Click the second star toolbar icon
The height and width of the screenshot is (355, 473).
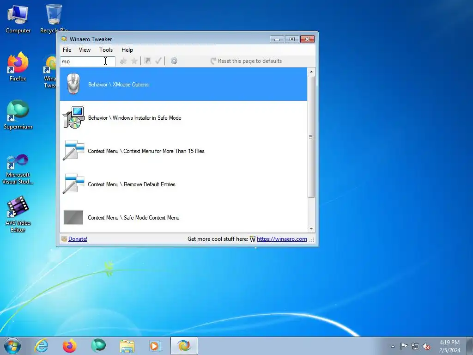pyautogui.click(x=134, y=61)
